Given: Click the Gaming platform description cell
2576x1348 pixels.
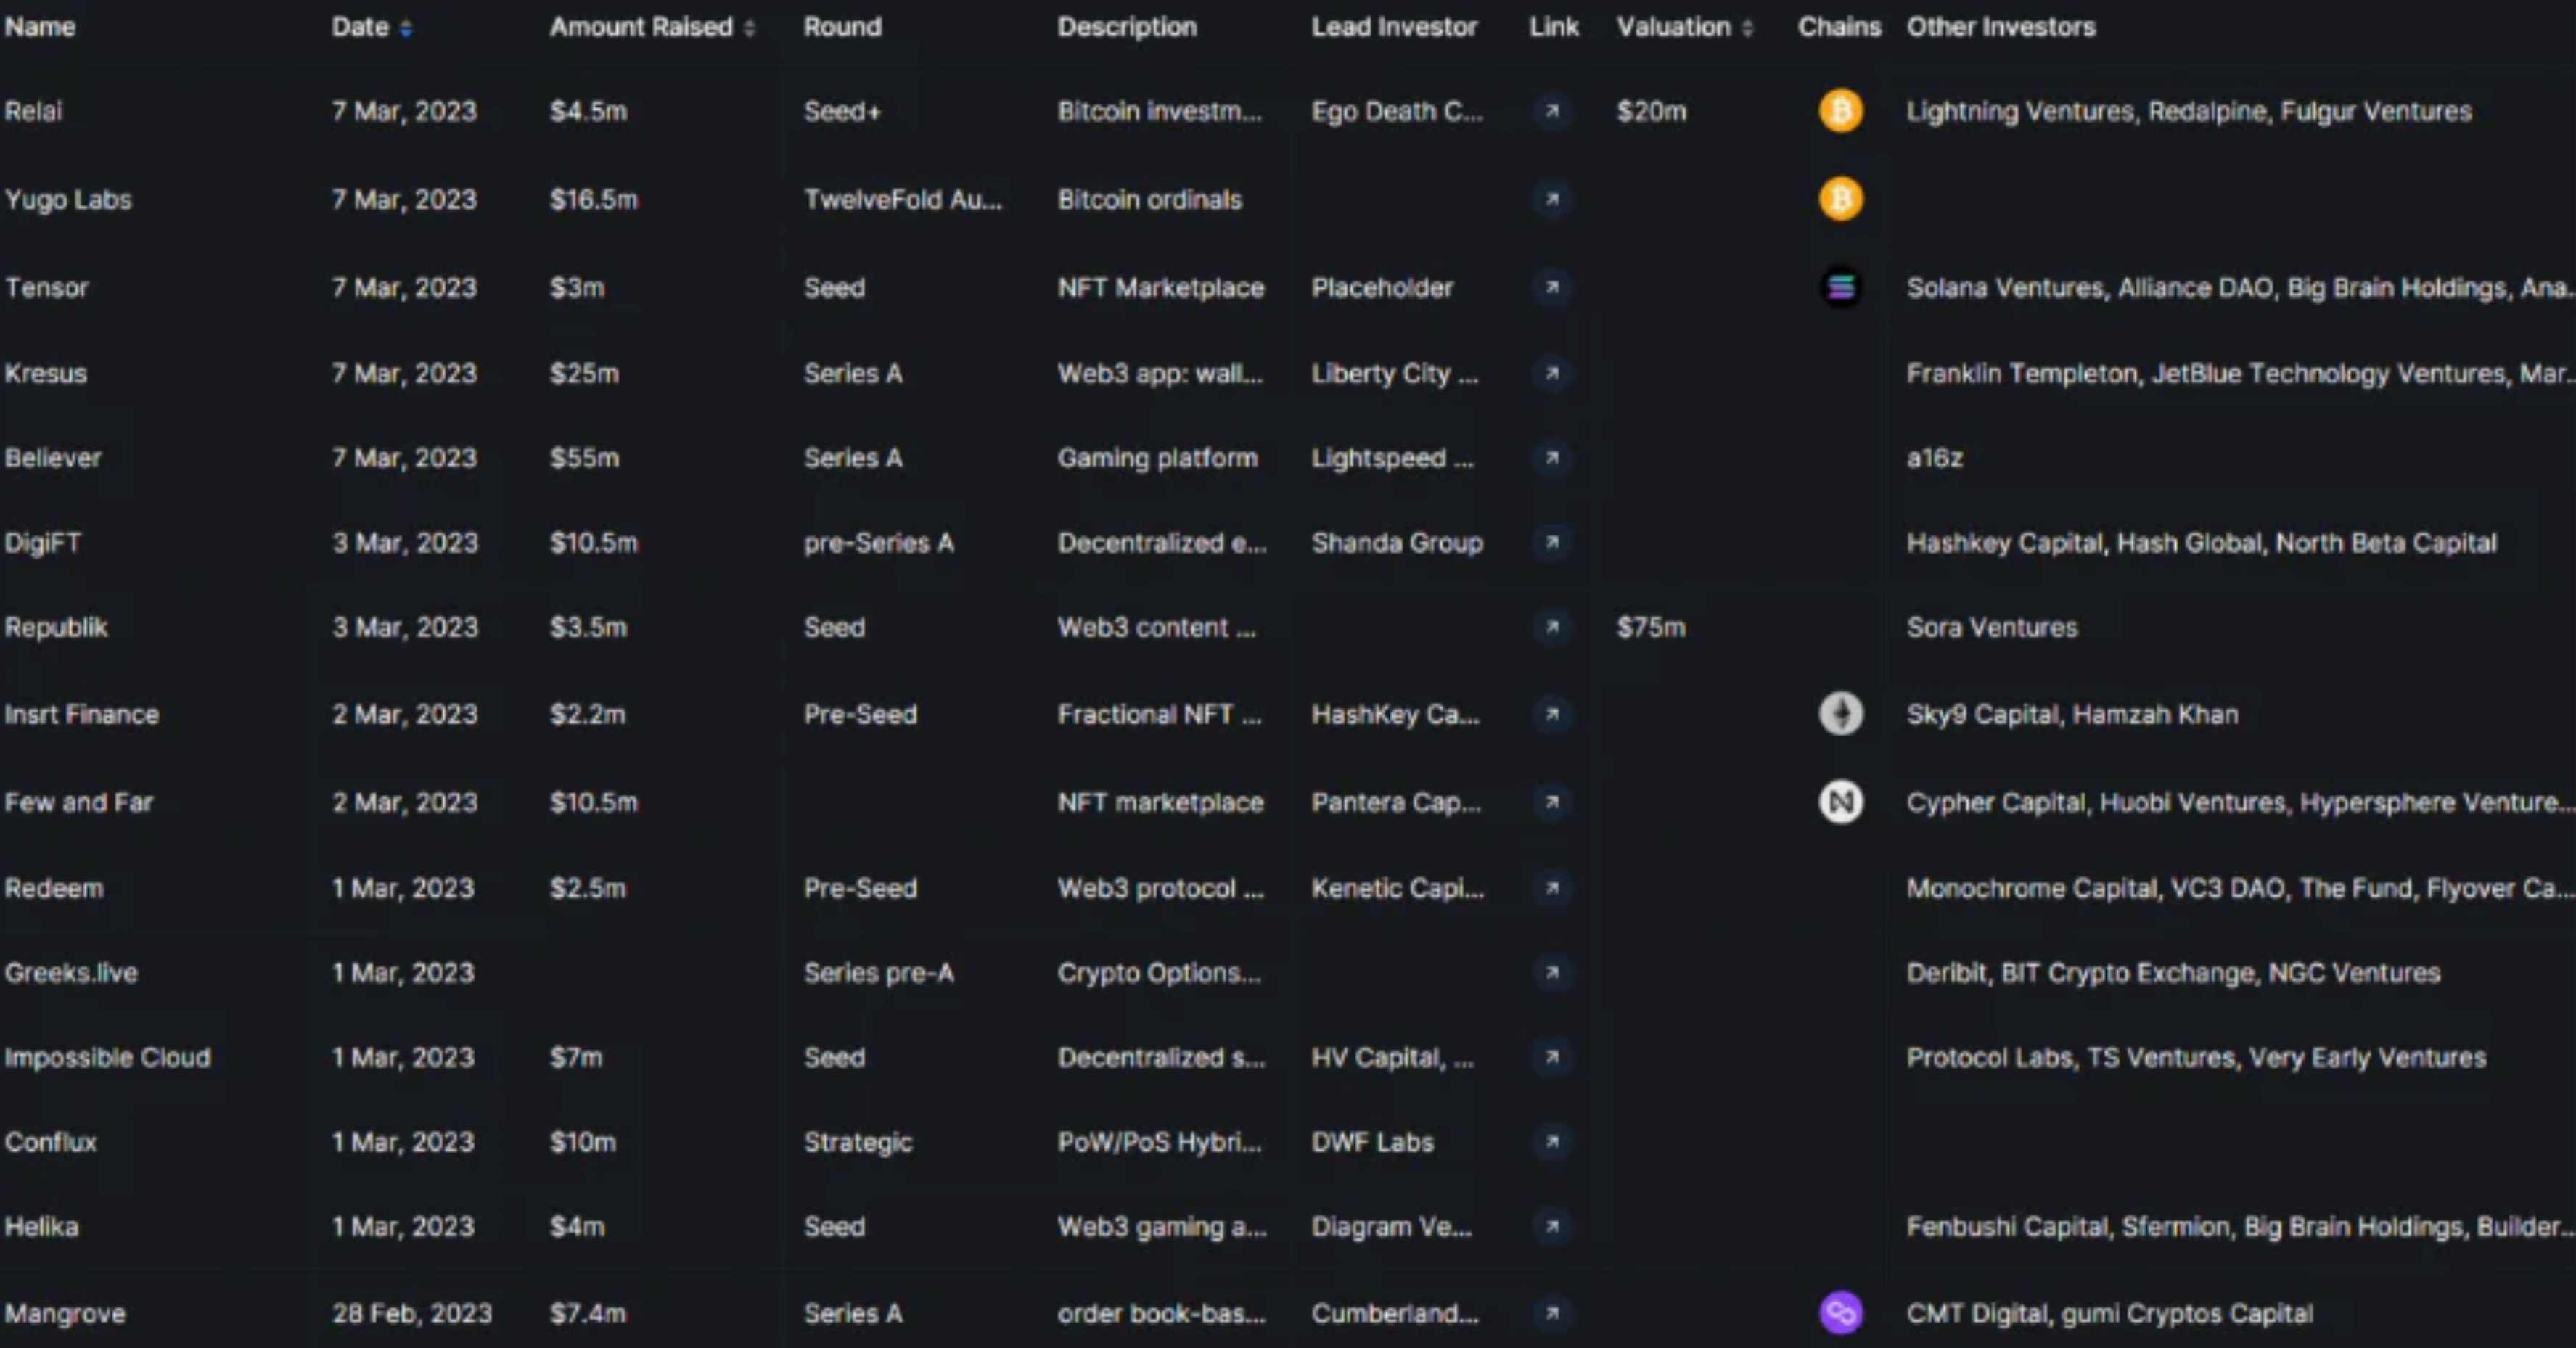Looking at the screenshot, I should (1157, 458).
